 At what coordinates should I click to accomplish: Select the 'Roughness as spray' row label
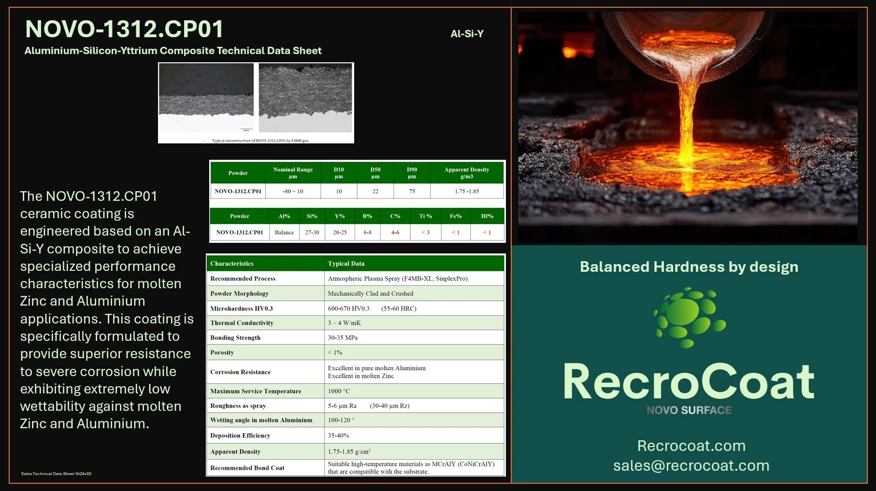pyautogui.click(x=238, y=406)
